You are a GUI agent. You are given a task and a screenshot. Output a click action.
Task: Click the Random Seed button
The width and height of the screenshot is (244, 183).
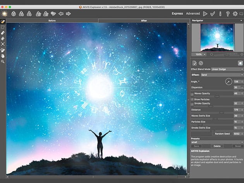pyautogui.click(x=223, y=133)
